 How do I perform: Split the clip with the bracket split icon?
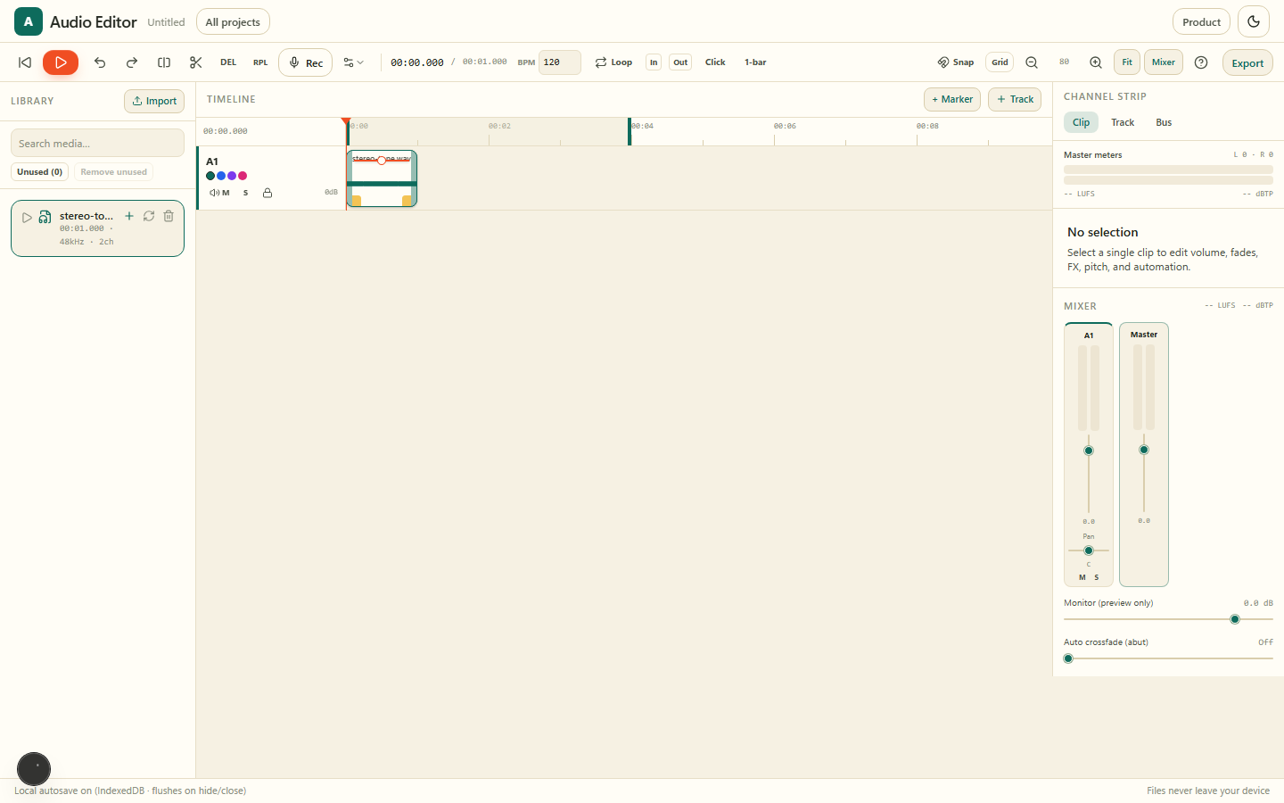pos(164,62)
